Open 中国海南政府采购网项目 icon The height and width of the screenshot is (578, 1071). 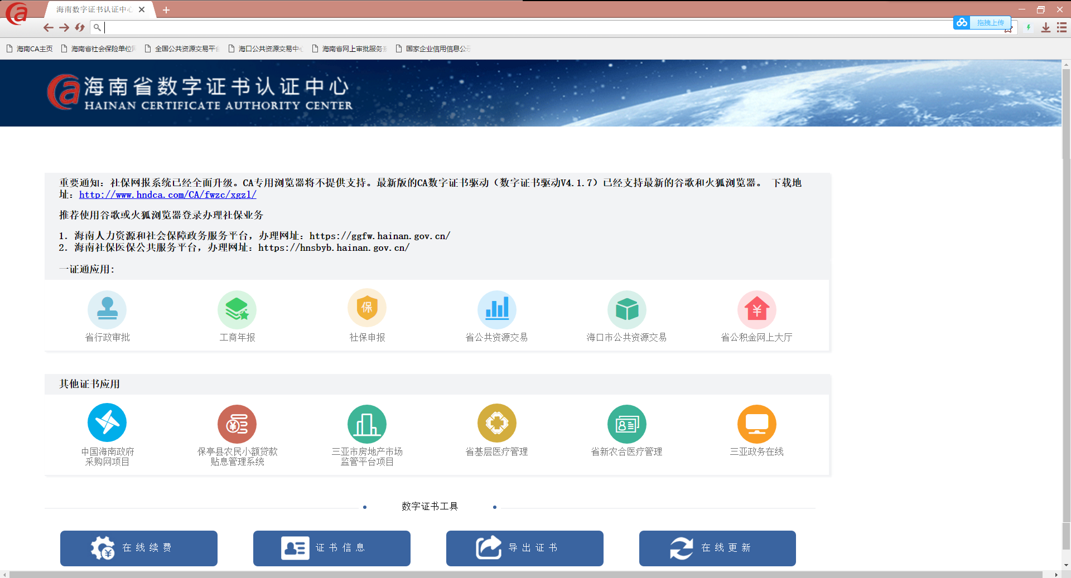(x=107, y=424)
